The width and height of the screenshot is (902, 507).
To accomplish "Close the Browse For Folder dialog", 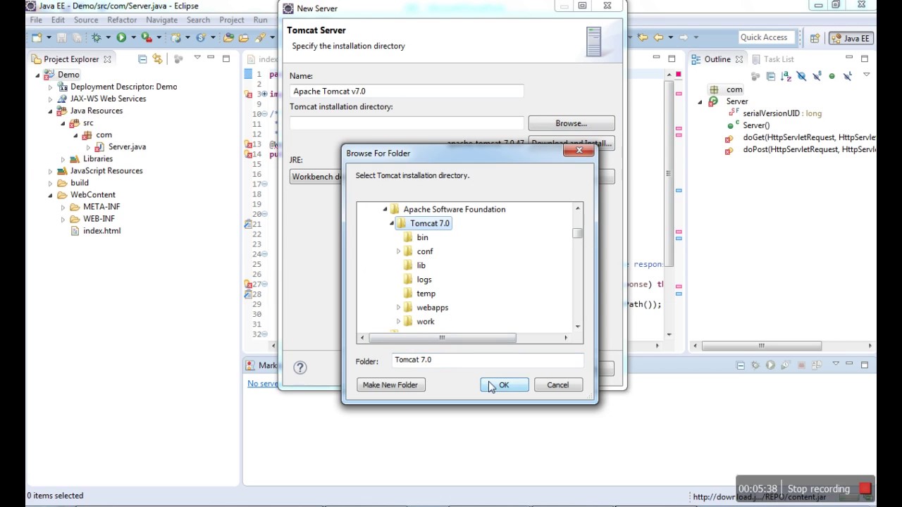I will [x=579, y=150].
